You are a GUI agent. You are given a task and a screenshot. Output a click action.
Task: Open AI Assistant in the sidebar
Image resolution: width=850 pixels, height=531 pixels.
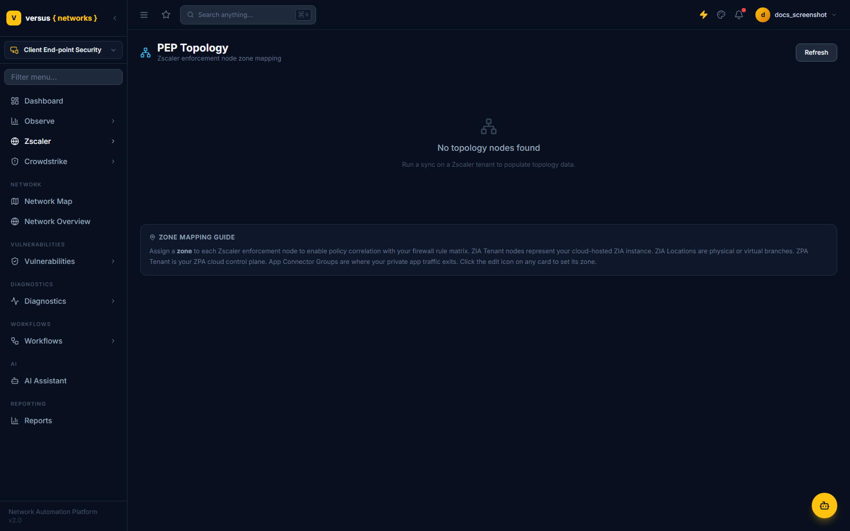63,381
